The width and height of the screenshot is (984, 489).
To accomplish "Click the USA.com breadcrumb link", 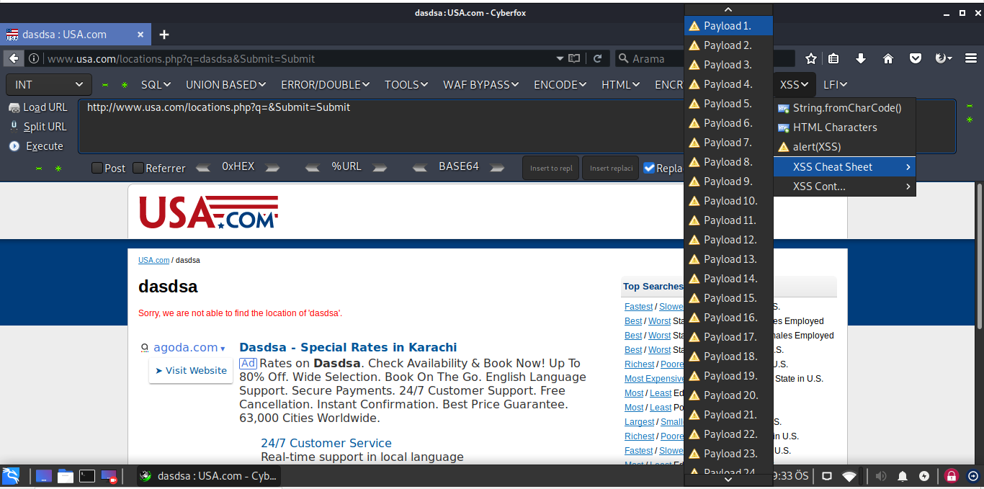I will pyautogui.click(x=153, y=260).
